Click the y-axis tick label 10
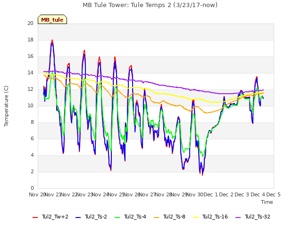The width and height of the screenshot is (302, 226). [30, 105]
